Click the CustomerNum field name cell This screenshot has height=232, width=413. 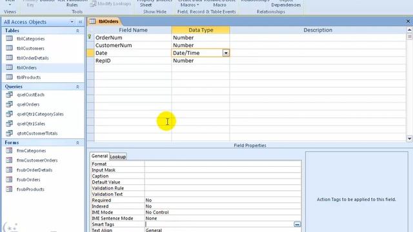[x=133, y=45]
